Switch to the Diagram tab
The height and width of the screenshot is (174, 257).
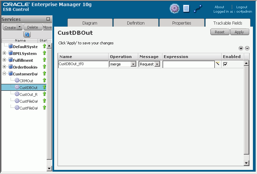(90, 23)
